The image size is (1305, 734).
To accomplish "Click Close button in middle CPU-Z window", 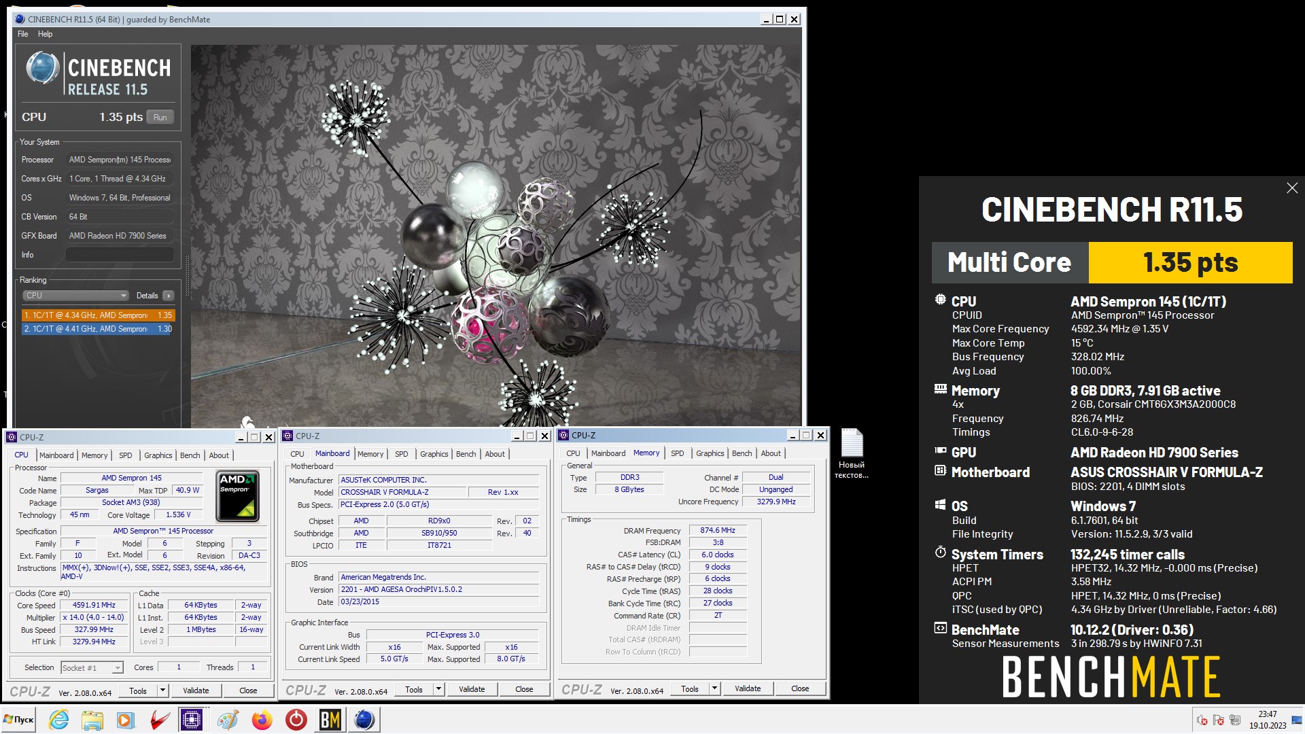I will (x=524, y=689).
